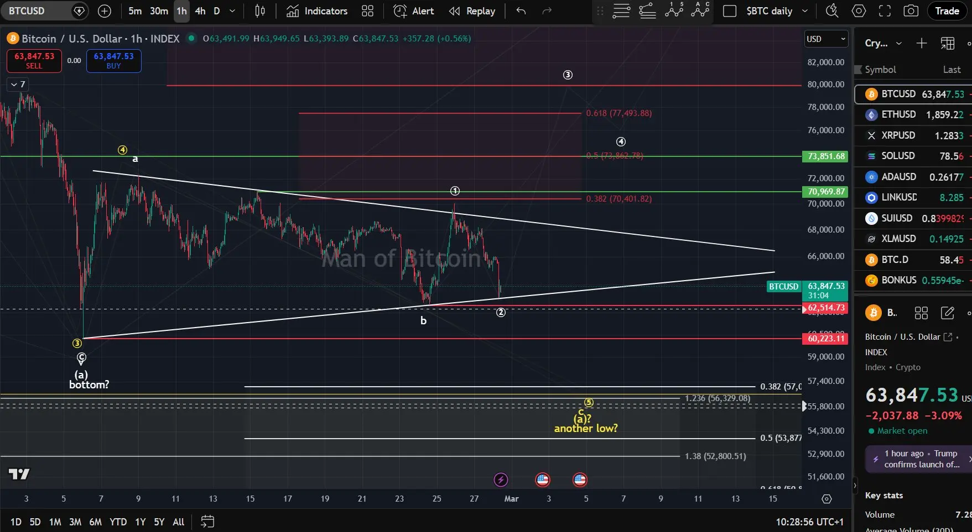Select ETHUSD in the watchlist
Viewport: 972px width, 532px height.
(x=913, y=114)
